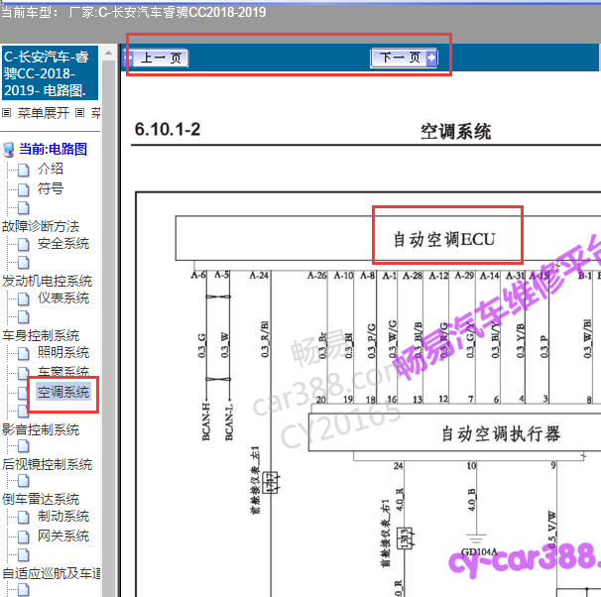The image size is (601, 597).
Task: Open the C-长安汽车-睿骋CC-2018-2019 电路图 header link
Action: [50, 73]
